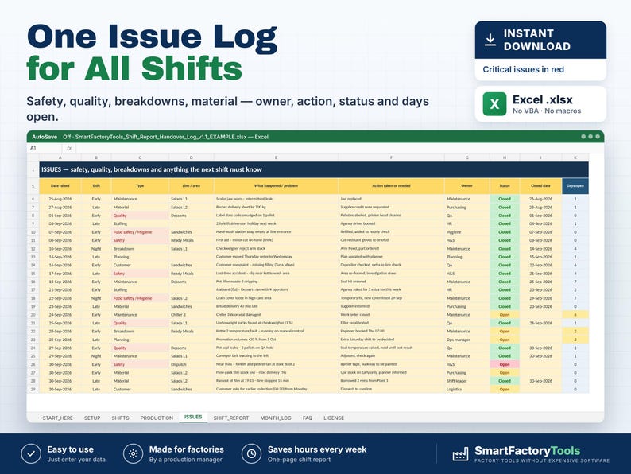Click the Critical issues in red label
Screen dimensions: 631x474
pos(523,69)
